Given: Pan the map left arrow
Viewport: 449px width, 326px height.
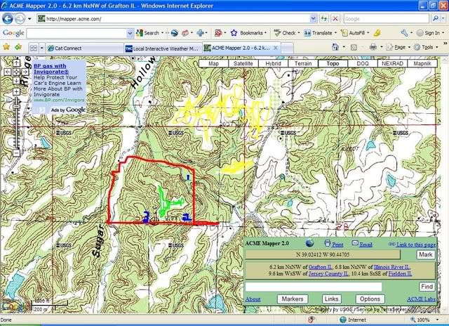Looking at the screenshot, I should (8, 72).
